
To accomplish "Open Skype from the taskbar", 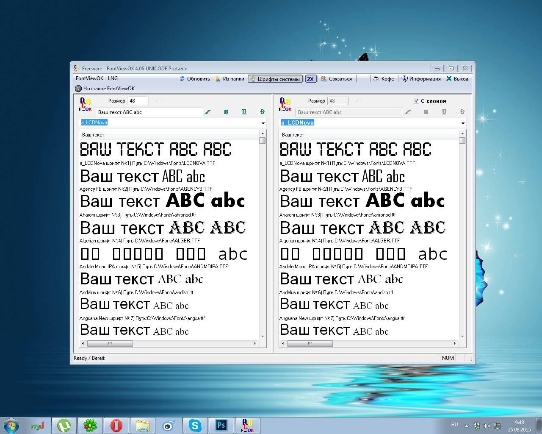I will [x=195, y=425].
